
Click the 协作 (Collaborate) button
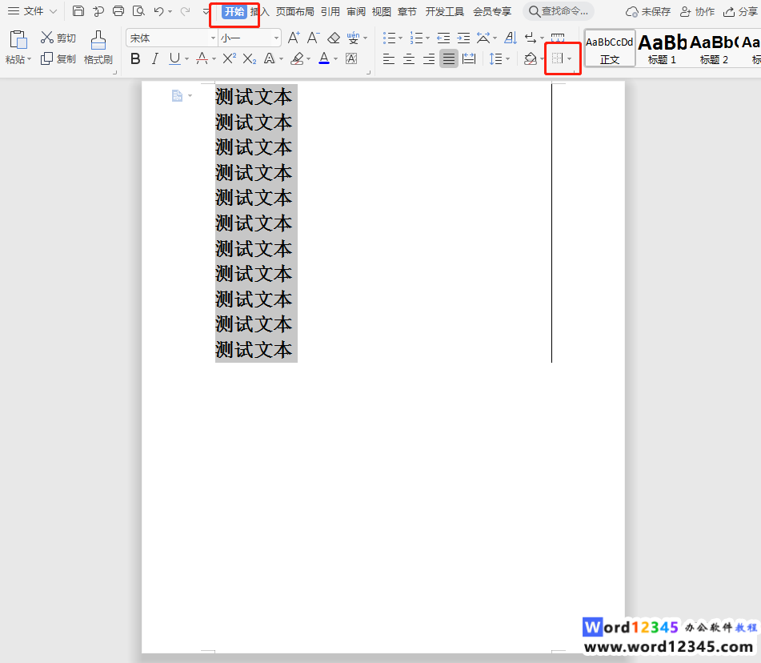tap(697, 11)
